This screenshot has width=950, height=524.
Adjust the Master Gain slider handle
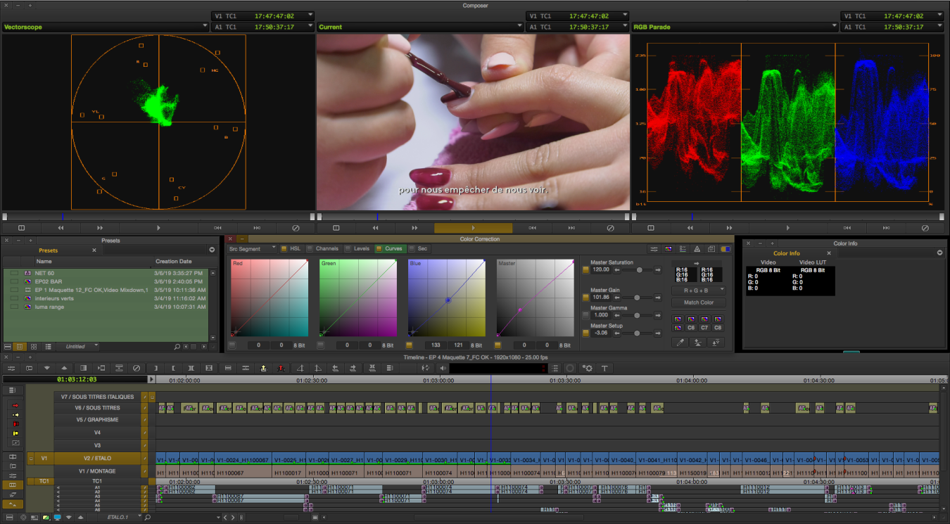pos(637,298)
